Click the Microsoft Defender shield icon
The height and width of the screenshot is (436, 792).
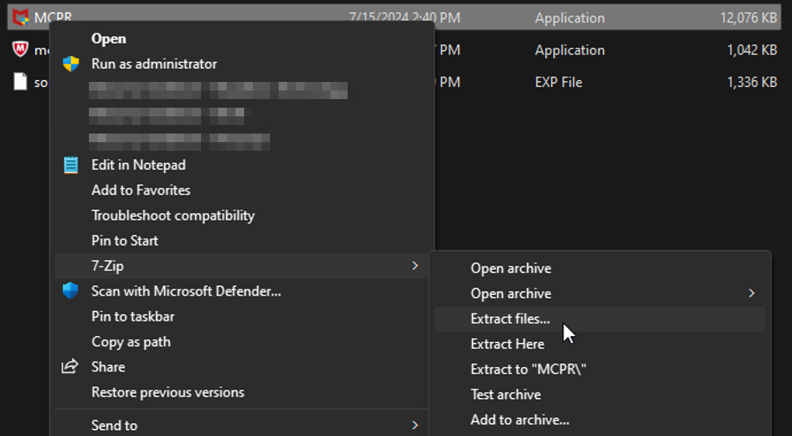pos(71,291)
